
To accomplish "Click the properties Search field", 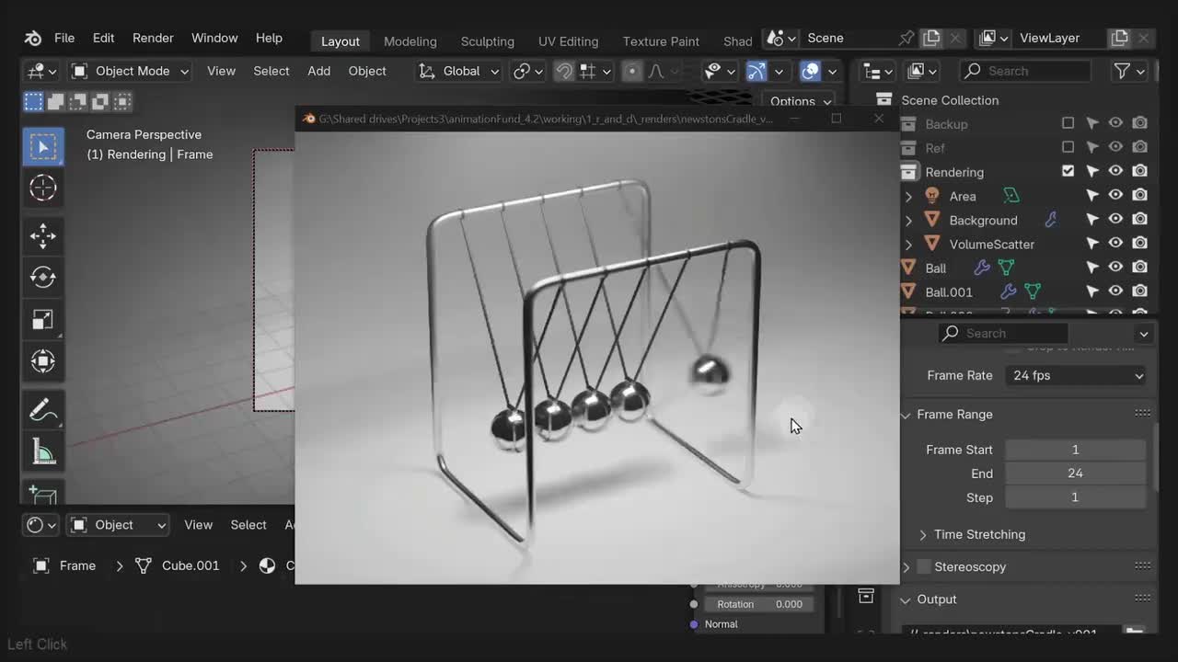I will [1003, 333].
